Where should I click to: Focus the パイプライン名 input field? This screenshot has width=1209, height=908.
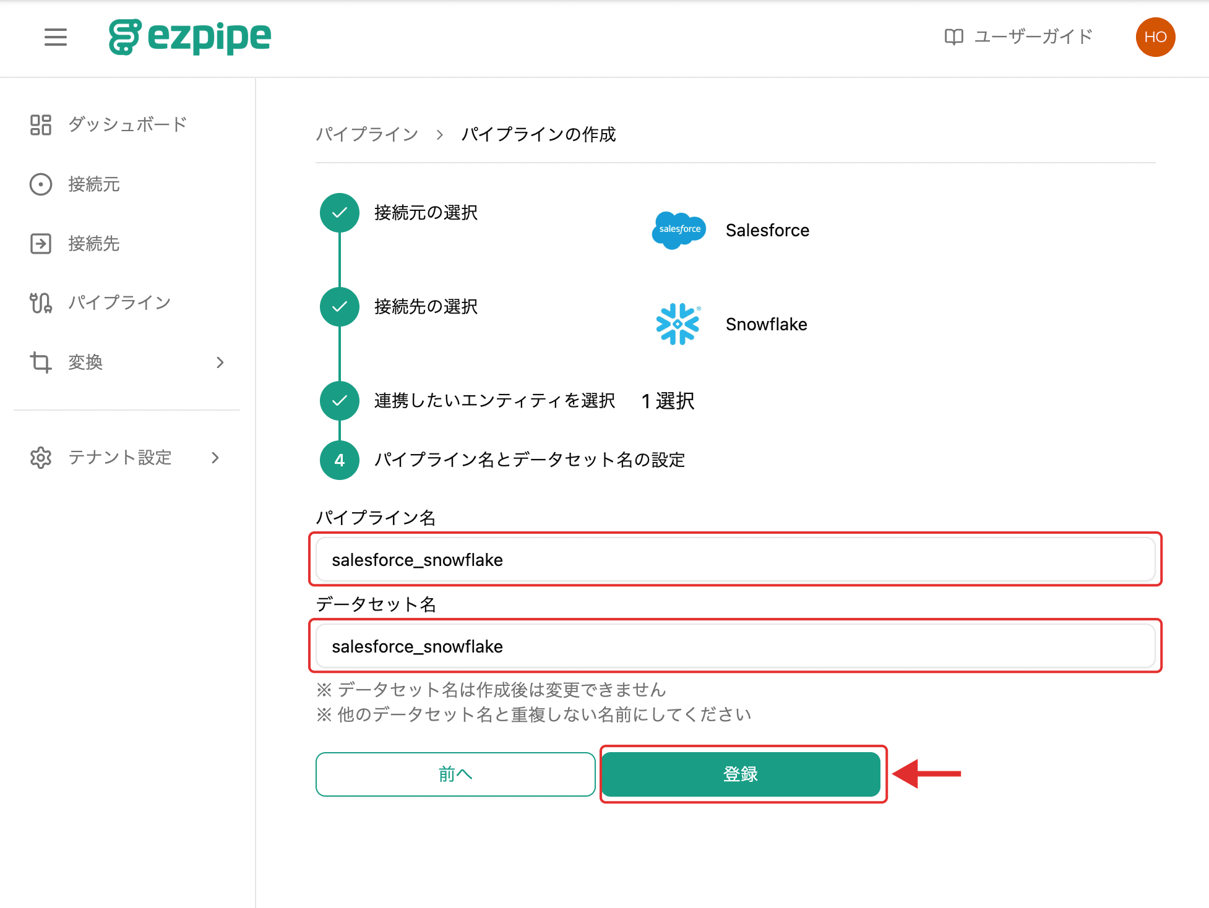[x=735, y=560]
